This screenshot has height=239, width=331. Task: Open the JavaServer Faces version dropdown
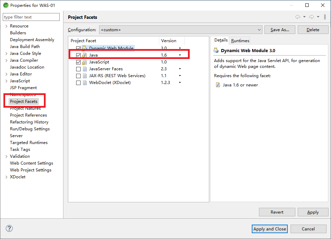[x=180, y=69]
